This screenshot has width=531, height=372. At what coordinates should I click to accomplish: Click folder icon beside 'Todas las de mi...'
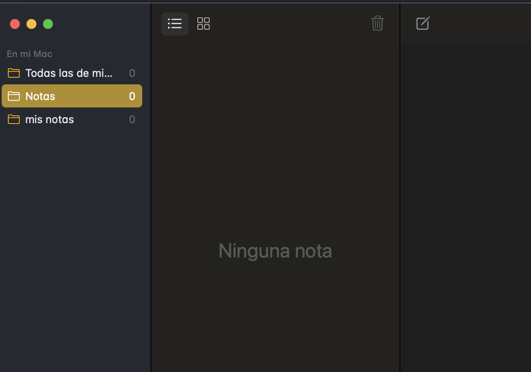(14, 73)
